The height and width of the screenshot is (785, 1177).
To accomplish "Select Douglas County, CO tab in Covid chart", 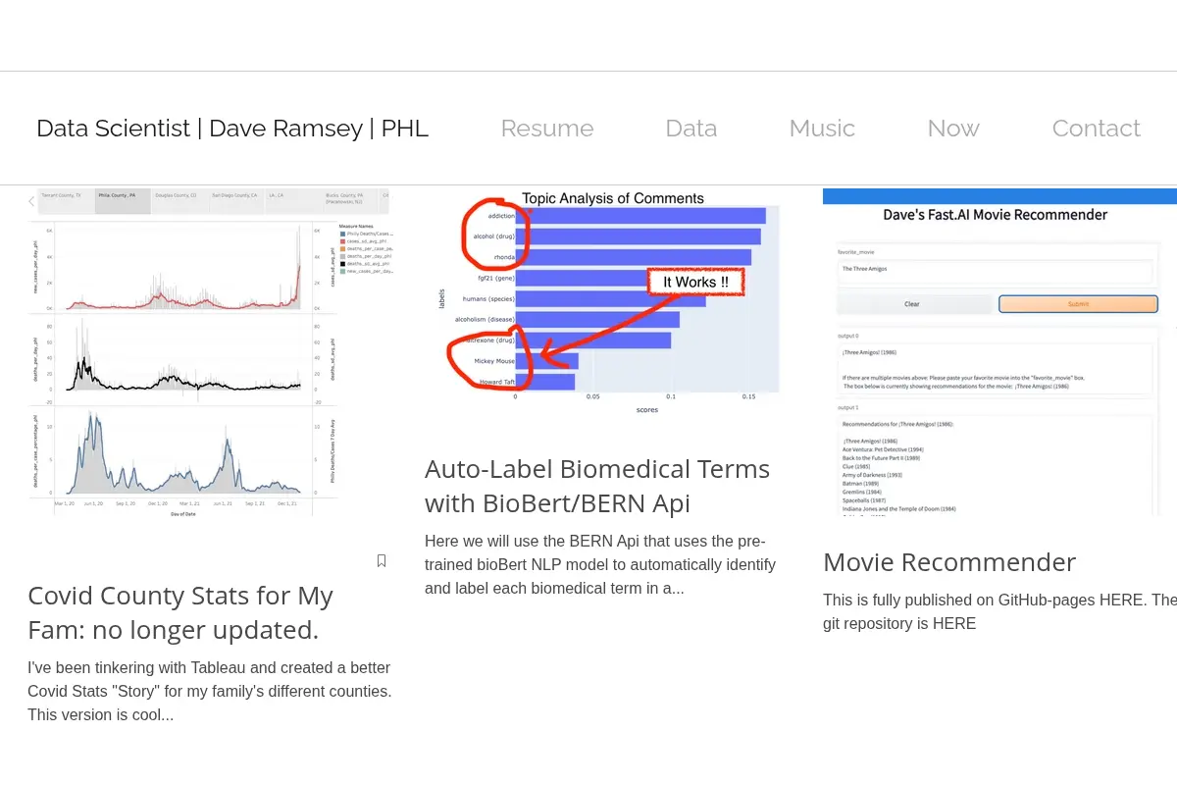I will point(179,201).
